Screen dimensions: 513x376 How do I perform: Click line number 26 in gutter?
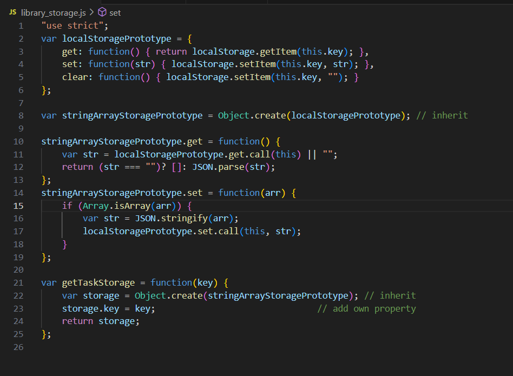18,347
